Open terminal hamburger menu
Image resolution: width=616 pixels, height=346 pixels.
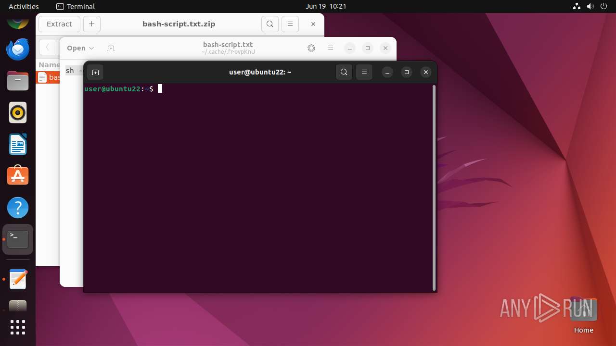pyautogui.click(x=364, y=72)
